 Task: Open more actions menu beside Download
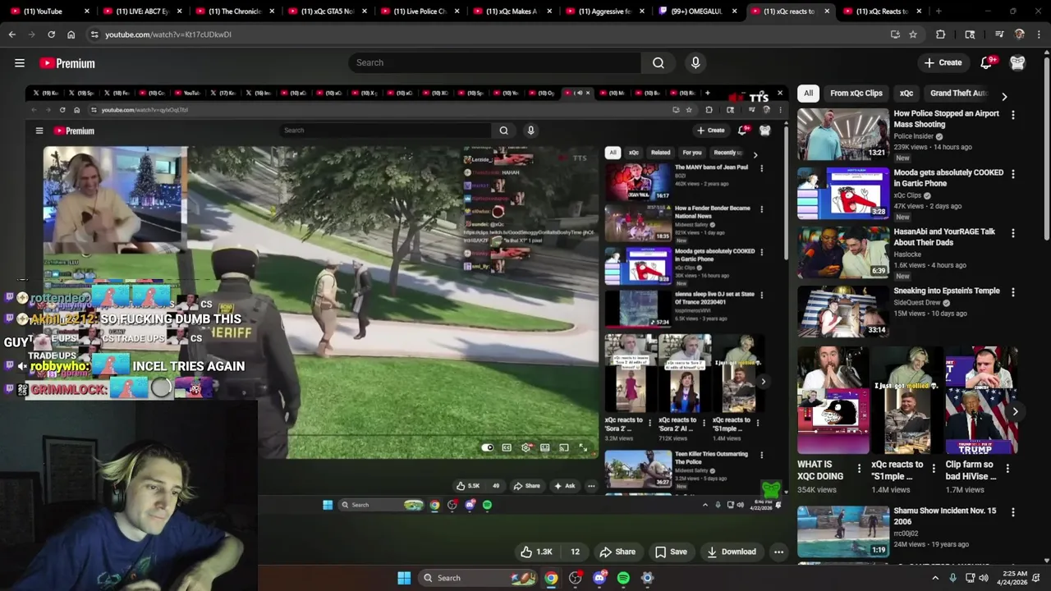pyautogui.click(x=778, y=552)
